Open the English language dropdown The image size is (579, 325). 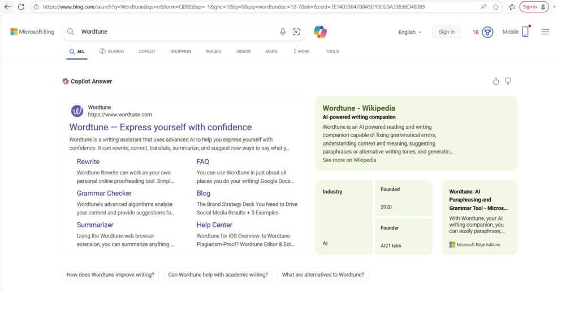click(x=409, y=32)
